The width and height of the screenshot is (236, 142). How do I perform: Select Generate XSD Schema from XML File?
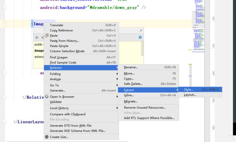pyautogui.click(x=81, y=130)
